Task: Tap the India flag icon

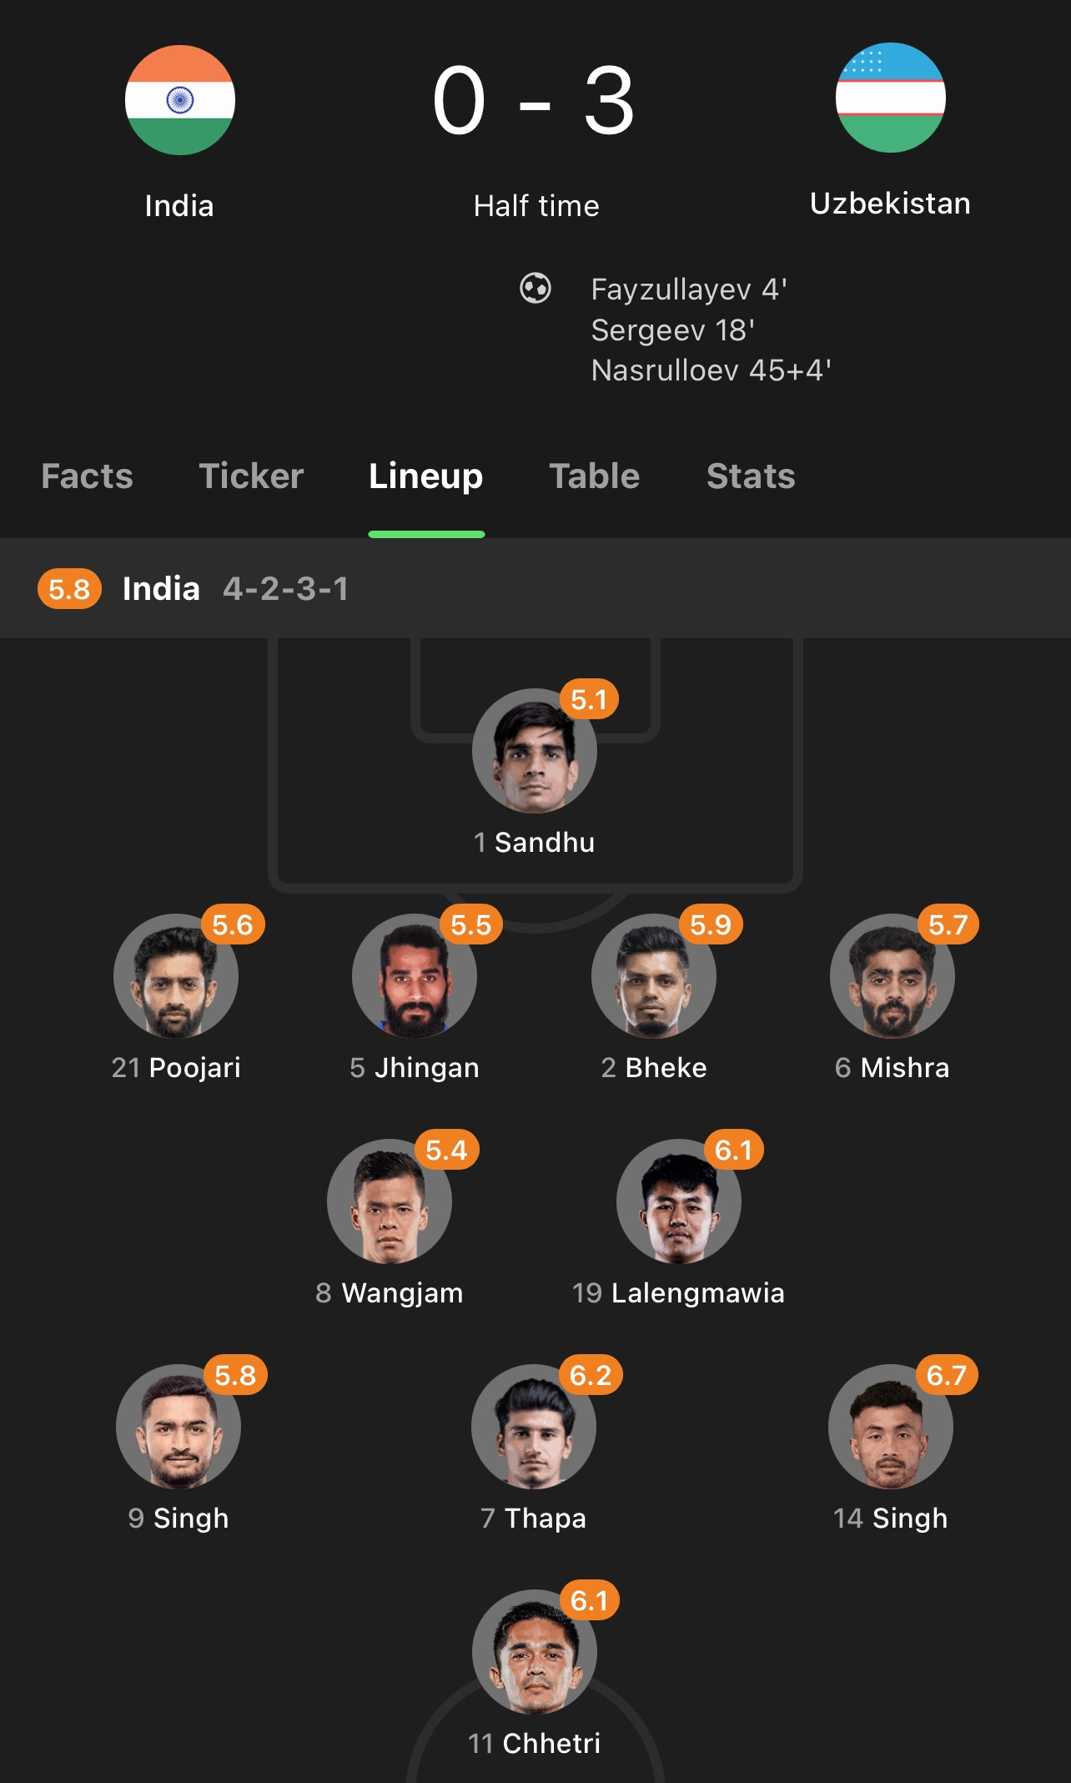Action: (x=180, y=100)
